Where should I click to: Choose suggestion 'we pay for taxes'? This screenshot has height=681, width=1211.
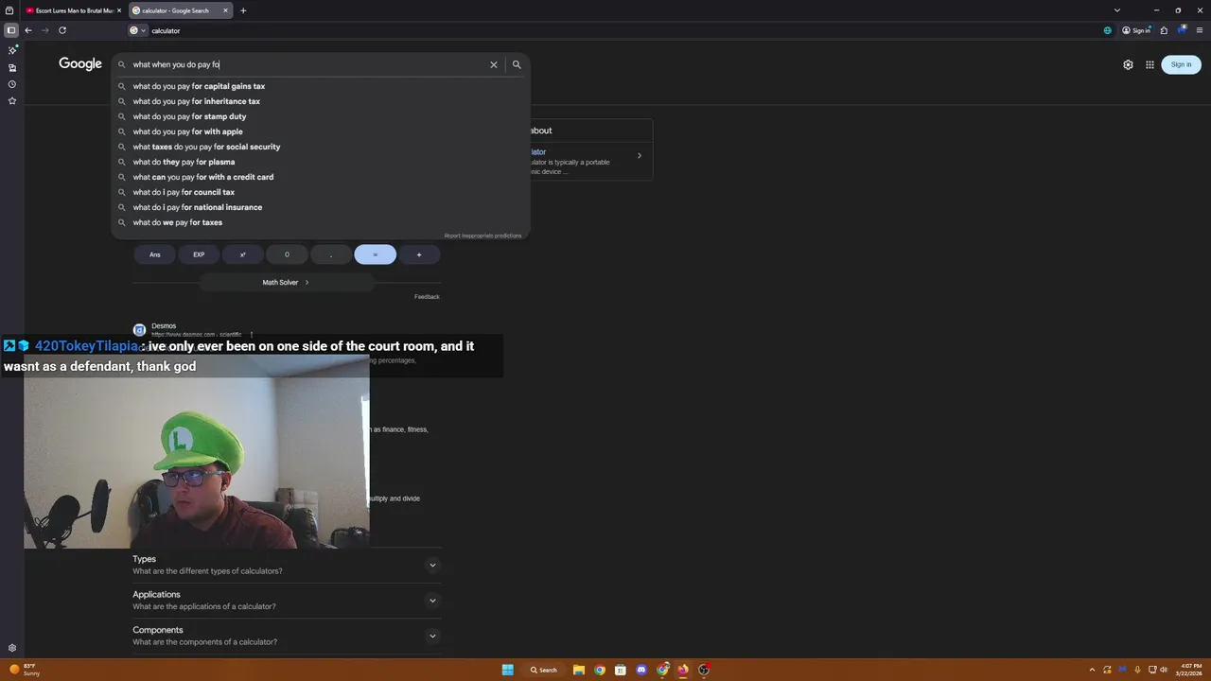(321, 222)
